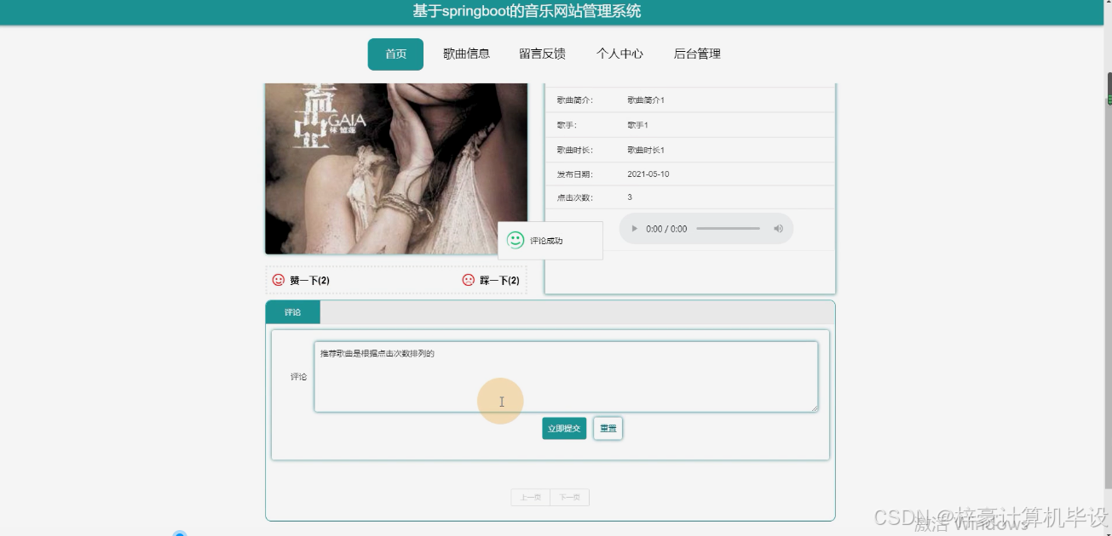Open the 歌曲信息 page

click(x=465, y=53)
